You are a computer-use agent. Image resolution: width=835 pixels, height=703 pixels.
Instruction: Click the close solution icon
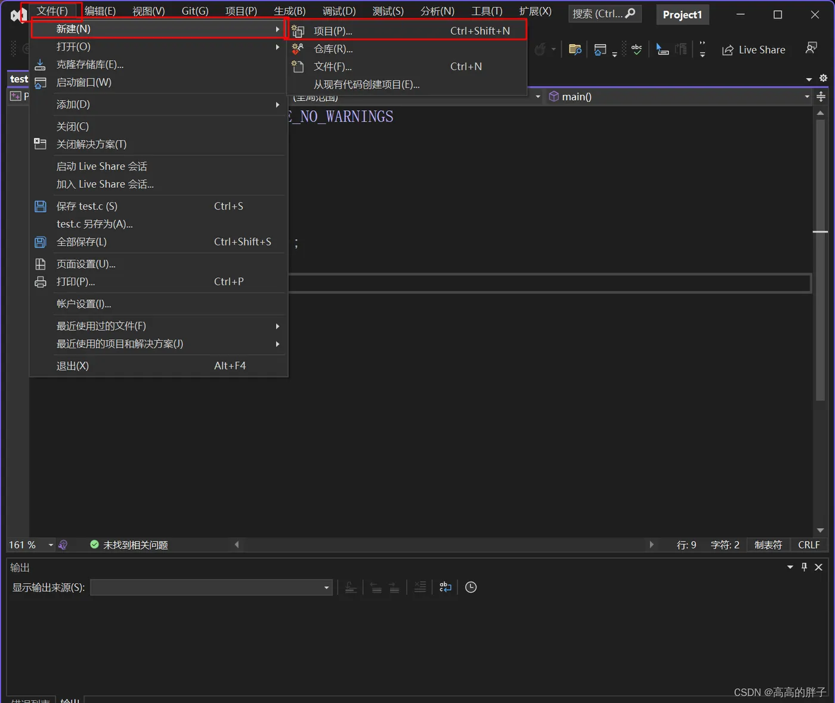tap(40, 144)
